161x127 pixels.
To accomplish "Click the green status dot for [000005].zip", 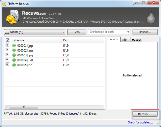I will point(14,65).
